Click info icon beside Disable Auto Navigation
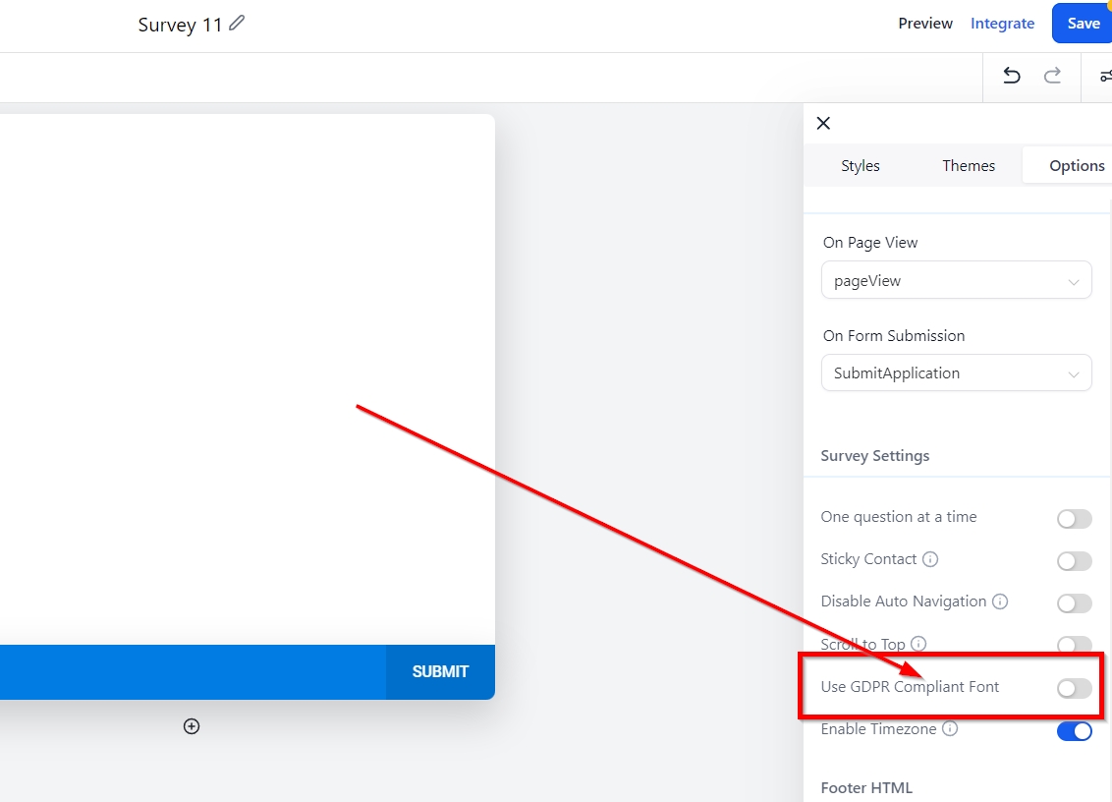Image resolution: width=1112 pixels, height=802 pixels. (1000, 601)
